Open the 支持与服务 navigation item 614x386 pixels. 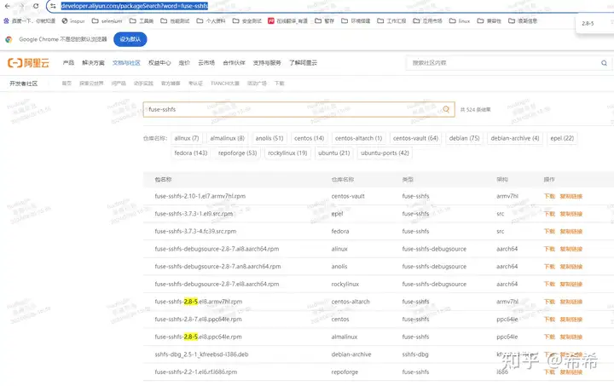(x=267, y=62)
